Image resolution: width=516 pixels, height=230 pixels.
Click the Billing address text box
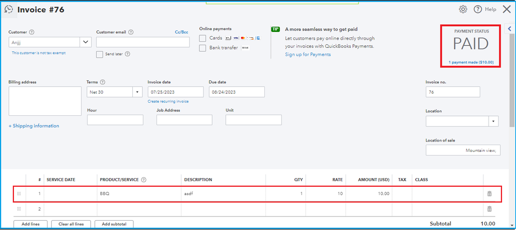click(x=45, y=101)
